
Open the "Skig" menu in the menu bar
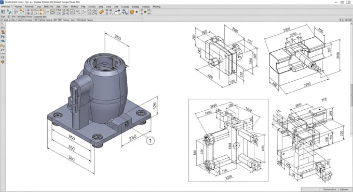(100, 7)
